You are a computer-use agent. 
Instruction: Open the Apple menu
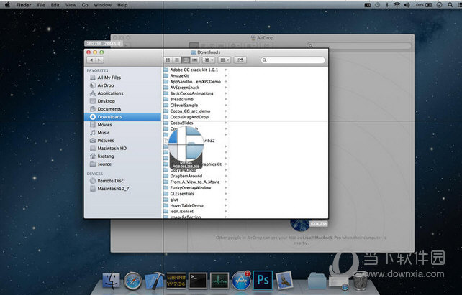pos(8,5)
